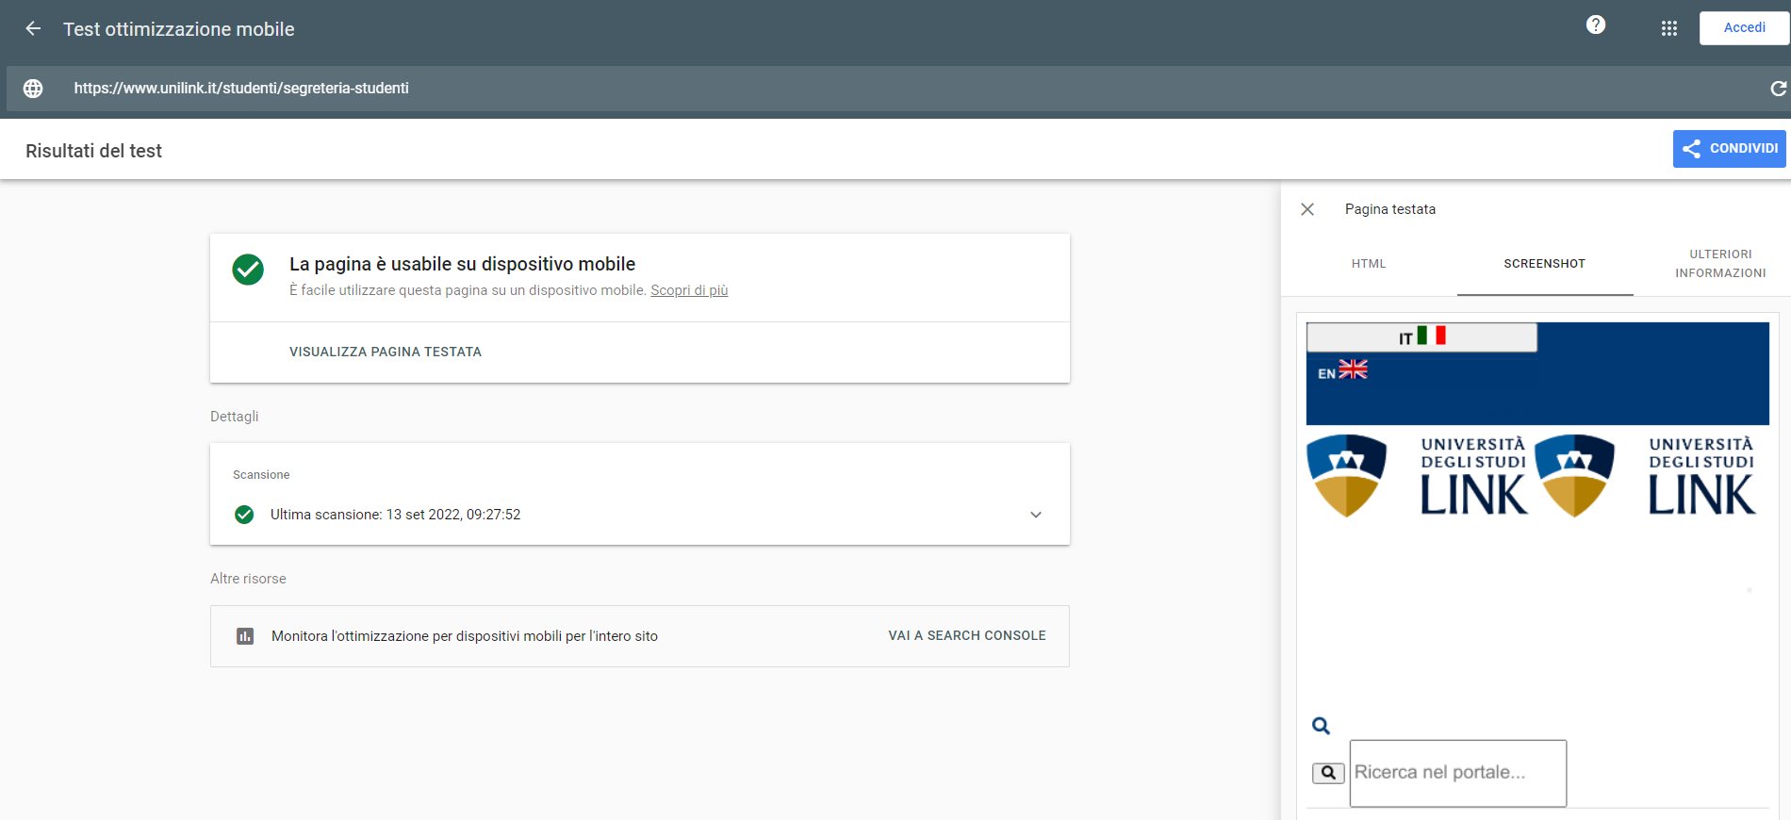Click VISUALIZZA PAGINA TESTATA
This screenshot has width=1791, height=820.
(x=386, y=352)
